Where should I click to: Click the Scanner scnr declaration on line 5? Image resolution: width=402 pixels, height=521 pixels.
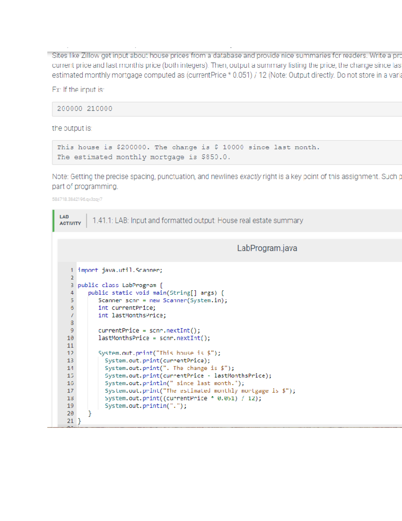tap(163, 300)
